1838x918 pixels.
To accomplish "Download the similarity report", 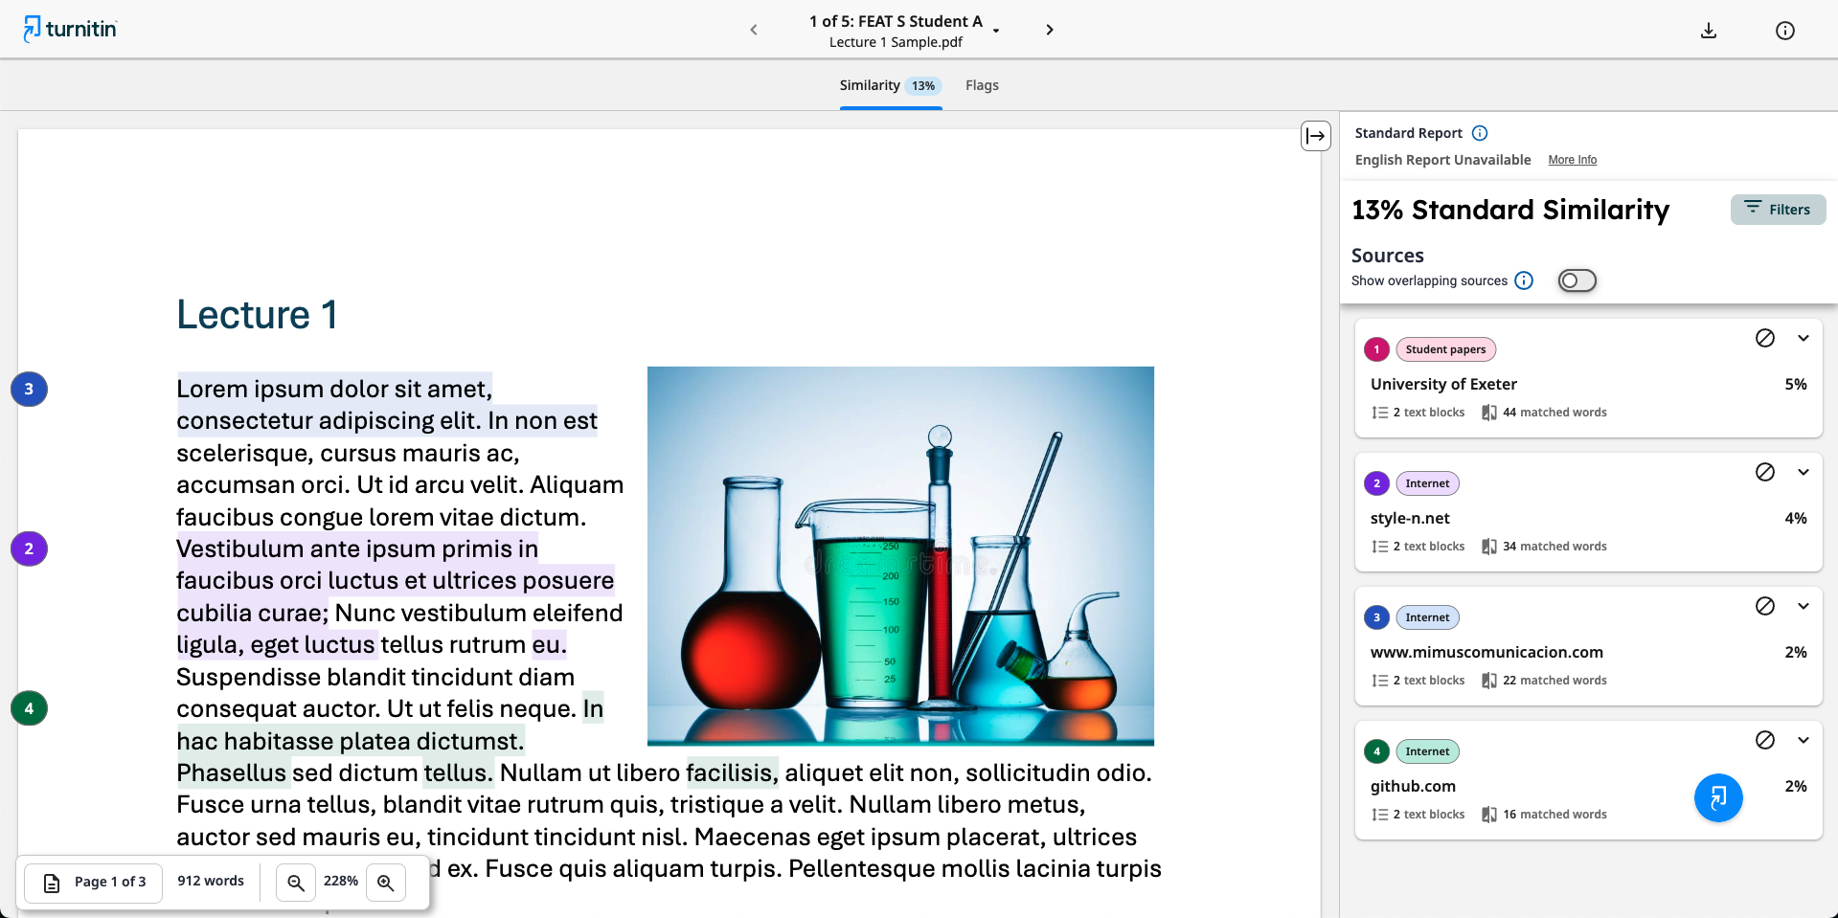I will [x=1709, y=30].
